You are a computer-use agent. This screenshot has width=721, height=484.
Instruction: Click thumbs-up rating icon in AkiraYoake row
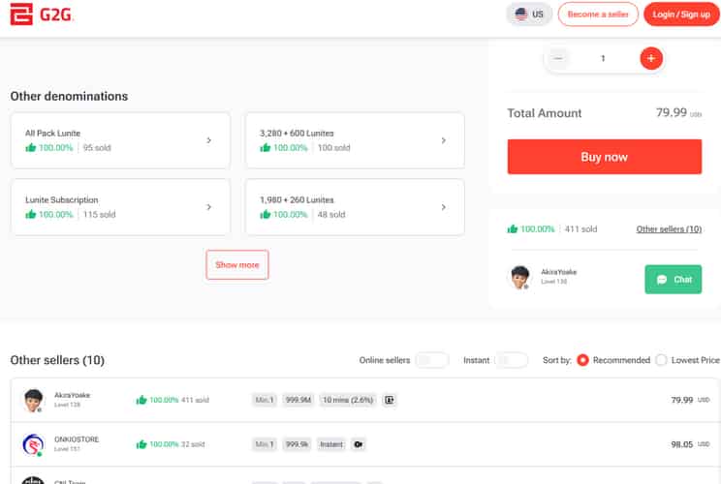click(x=141, y=400)
